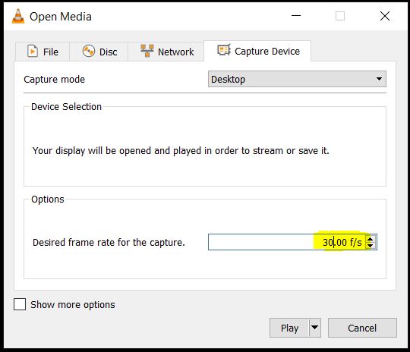410x352 pixels.
Task: Close the Open Media dialog
Action: tap(385, 16)
